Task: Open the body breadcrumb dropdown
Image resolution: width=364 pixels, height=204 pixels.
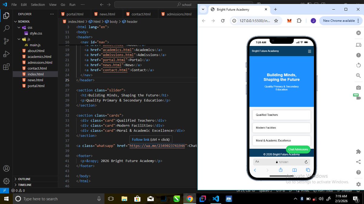Action: [111, 21]
